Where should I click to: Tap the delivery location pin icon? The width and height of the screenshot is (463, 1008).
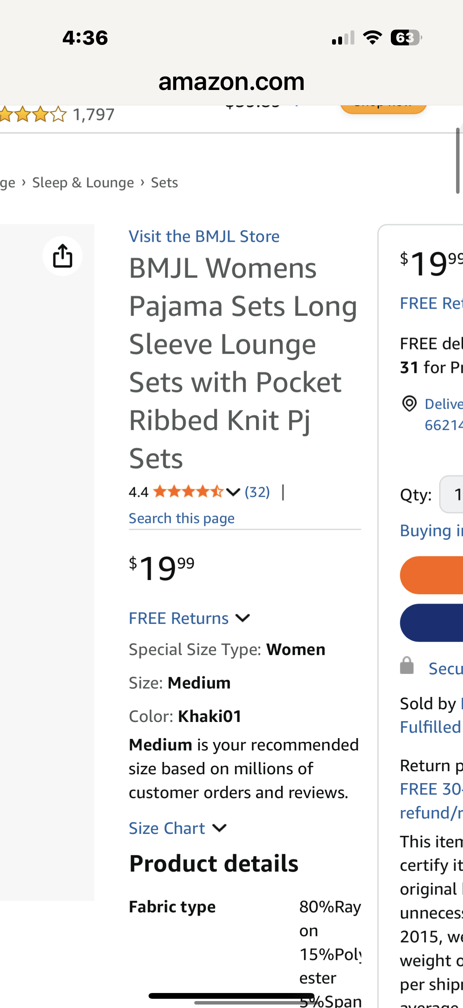[409, 404]
